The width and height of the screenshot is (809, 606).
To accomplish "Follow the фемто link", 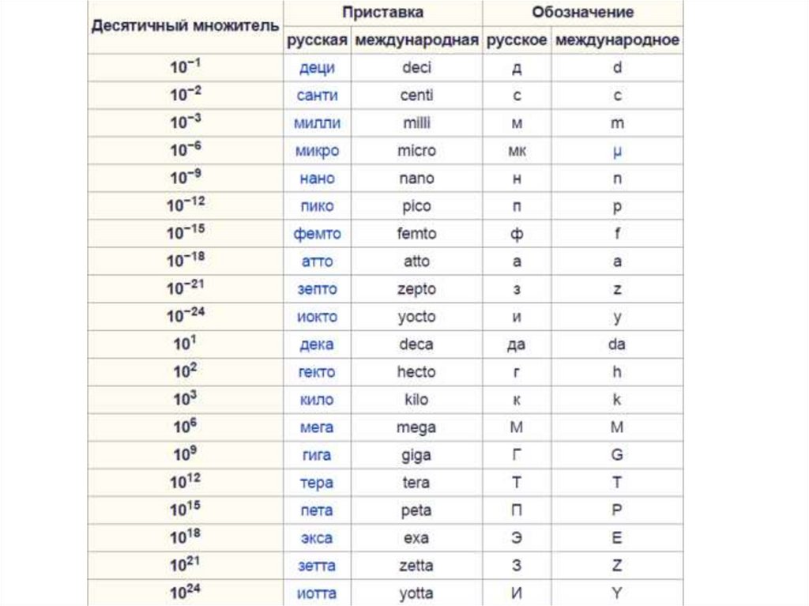I will point(316,234).
